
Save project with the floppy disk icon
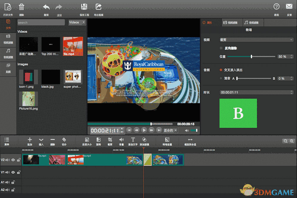pyautogui.click(x=84, y=7)
